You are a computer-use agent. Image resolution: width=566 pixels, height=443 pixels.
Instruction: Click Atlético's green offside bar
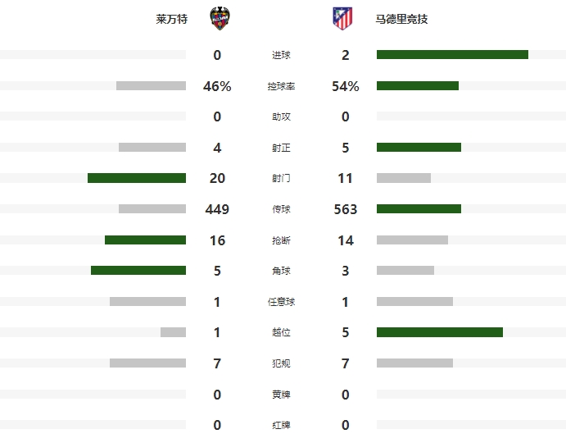[x=440, y=332]
